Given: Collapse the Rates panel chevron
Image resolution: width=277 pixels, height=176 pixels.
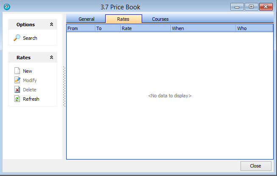Looking at the screenshot, I should click(51, 58).
